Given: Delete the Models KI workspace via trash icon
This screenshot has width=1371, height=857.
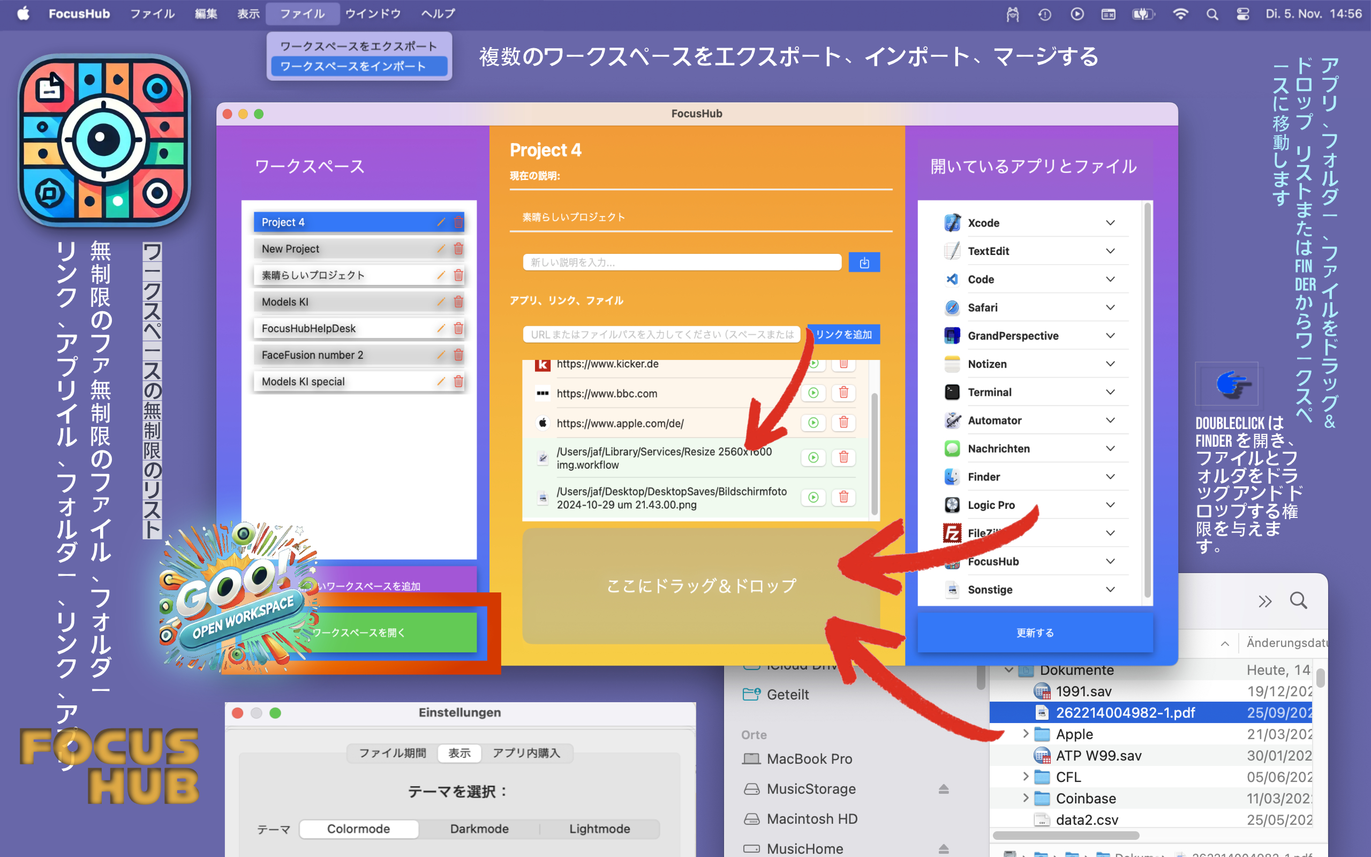Looking at the screenshot, I should pyautogui.click(x=458, y=302).
